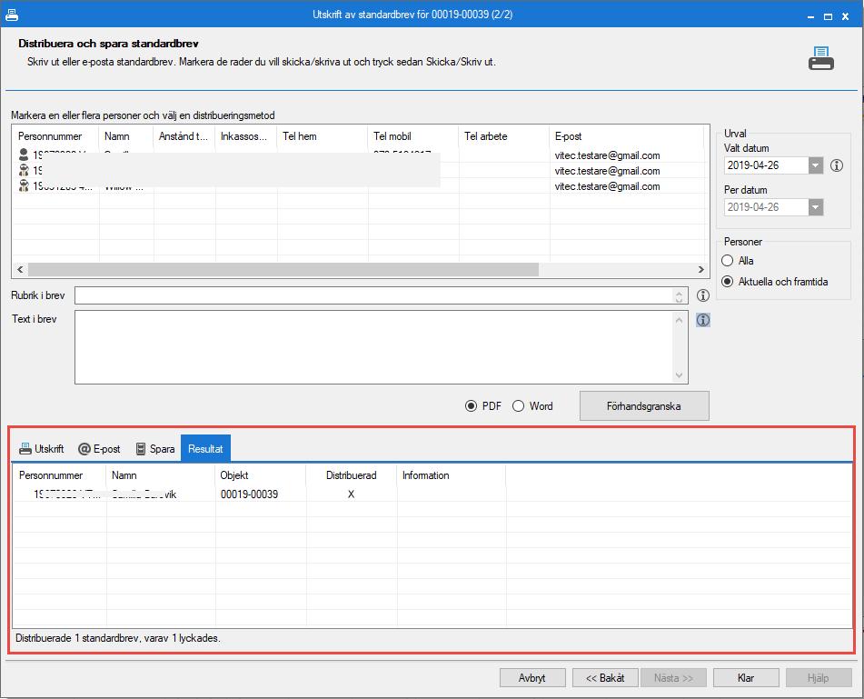
Task: Click the left scroll arrow of persons list
Action: [20, 270]
